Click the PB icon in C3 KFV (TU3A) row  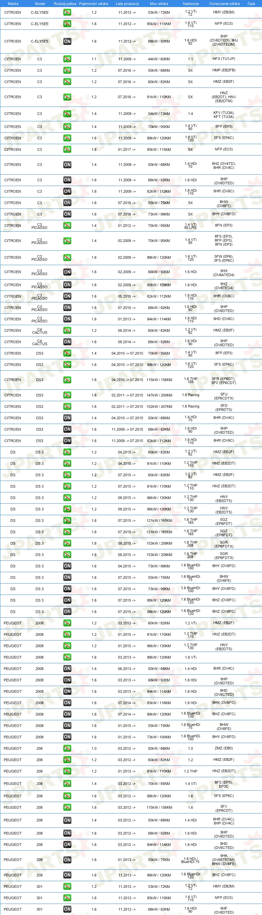[x=67, y=114]
